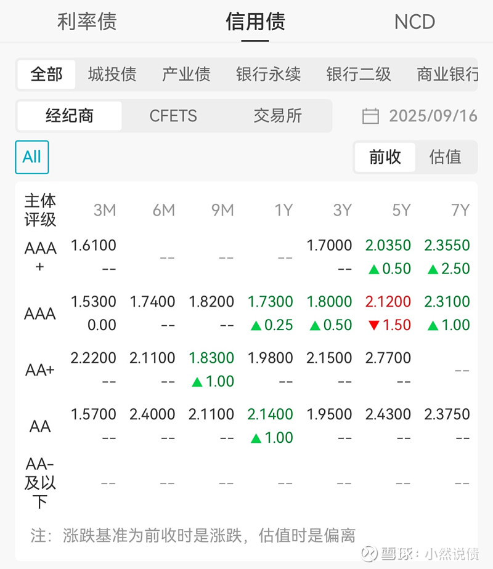
Task: Select the 银行永续 category
Action: pyautogui.click(x=267, y=74)
